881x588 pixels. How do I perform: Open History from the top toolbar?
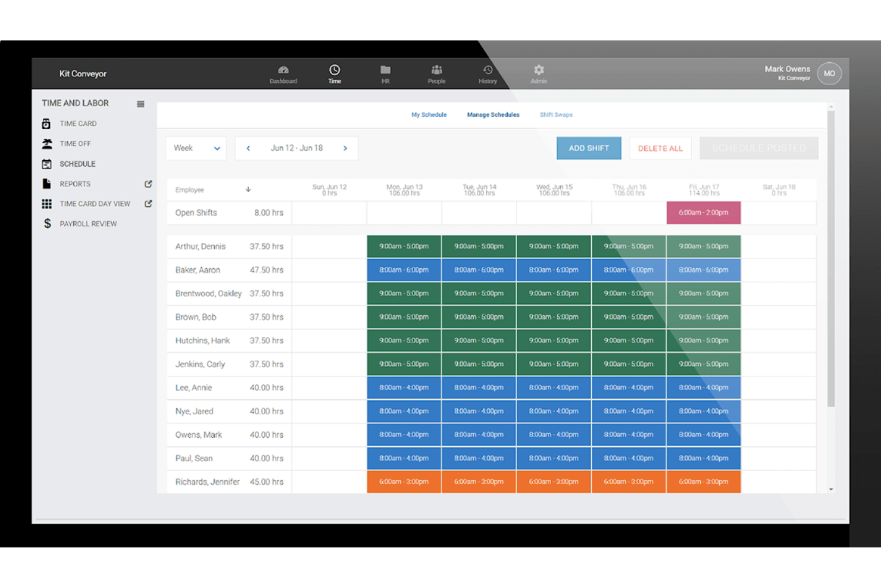click(x=488, y=73)
